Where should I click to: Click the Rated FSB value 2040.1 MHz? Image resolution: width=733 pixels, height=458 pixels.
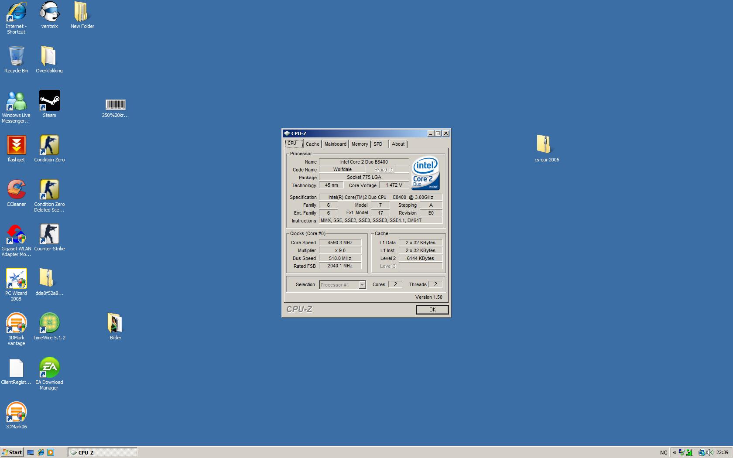click(340, 266)
